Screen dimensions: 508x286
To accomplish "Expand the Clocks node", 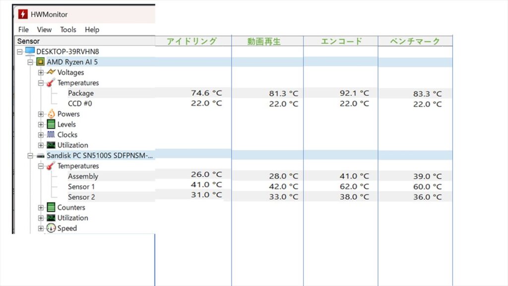I will coord(41,135).
